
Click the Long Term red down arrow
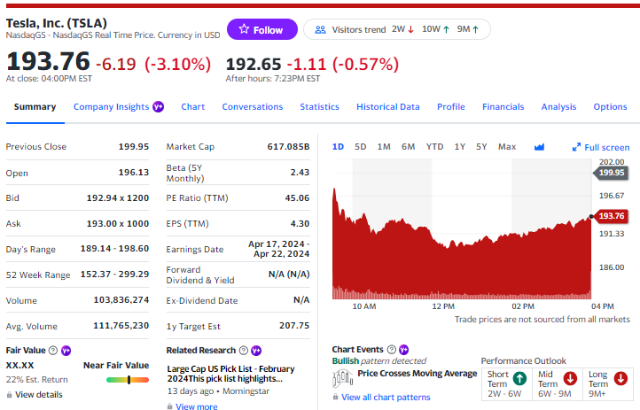click(620, 379)
